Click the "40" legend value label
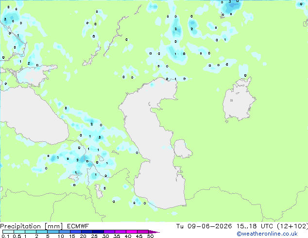This screenshot has height=238, width=308. pyautogui.click(x=128, y=236)
